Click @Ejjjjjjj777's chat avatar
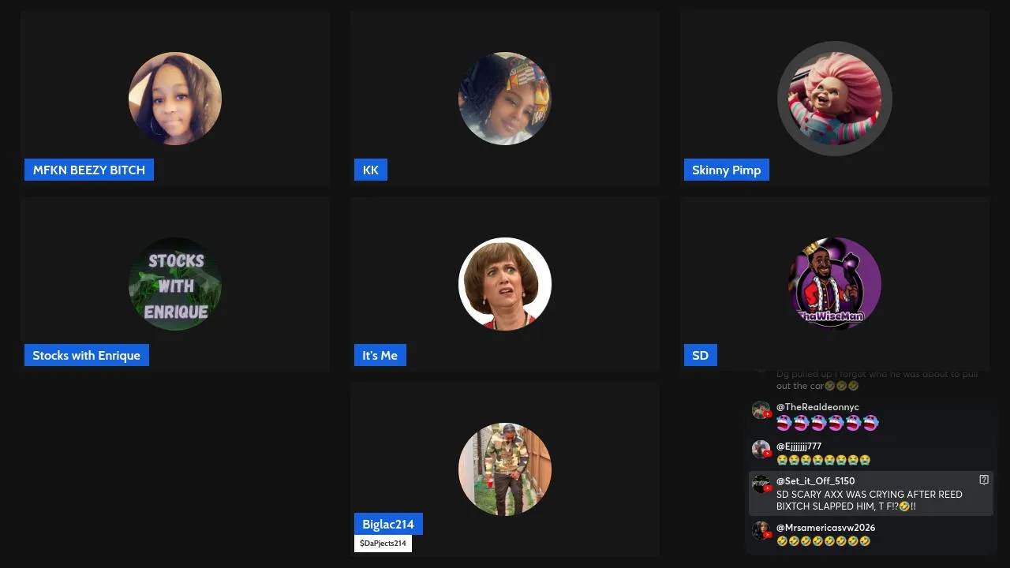 coord(761,449)
